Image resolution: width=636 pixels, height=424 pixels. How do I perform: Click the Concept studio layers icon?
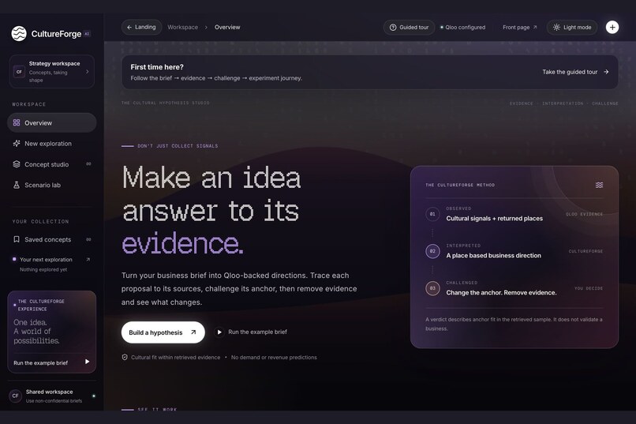[x=17, y=164]
